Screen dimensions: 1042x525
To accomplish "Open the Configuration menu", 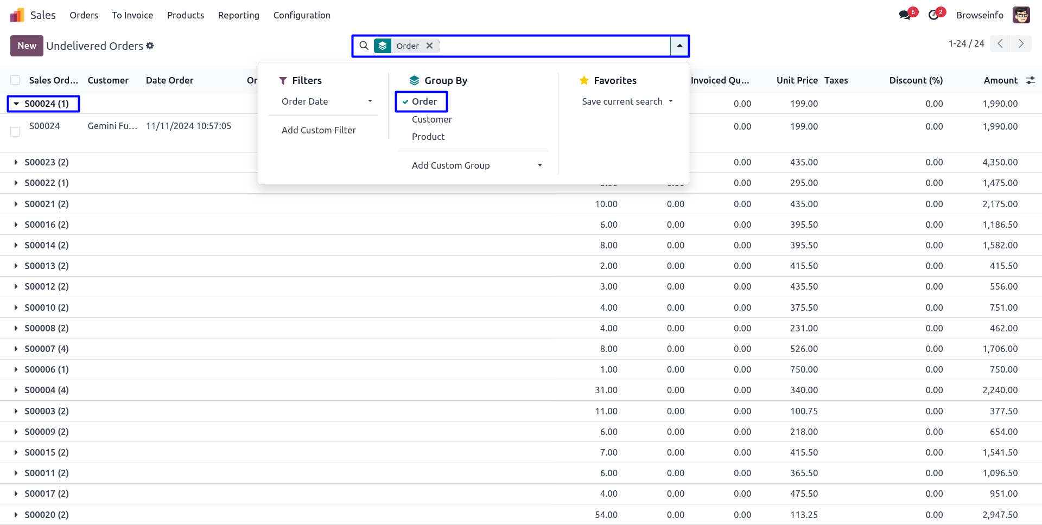I will point(302,15).
